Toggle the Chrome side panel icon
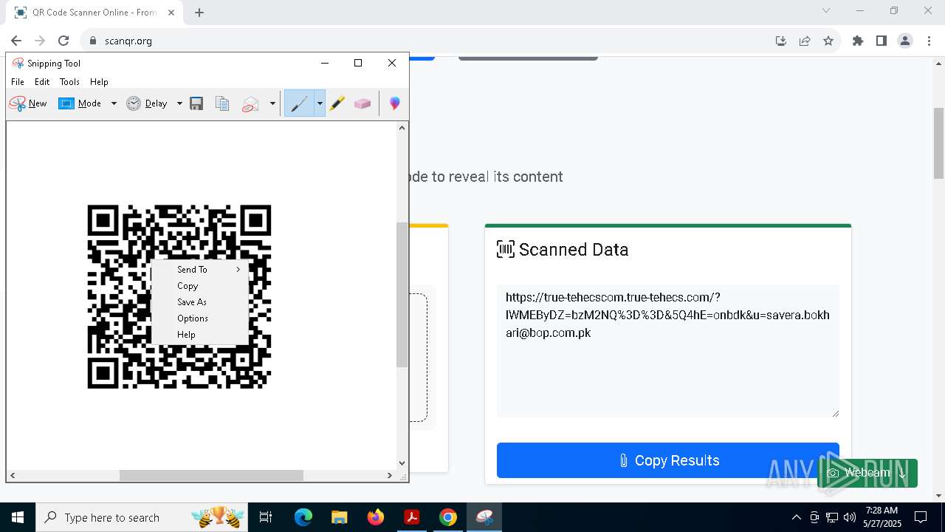Image resolution: width=945 pixels, height=532 pixels. (x=882, y=41)
